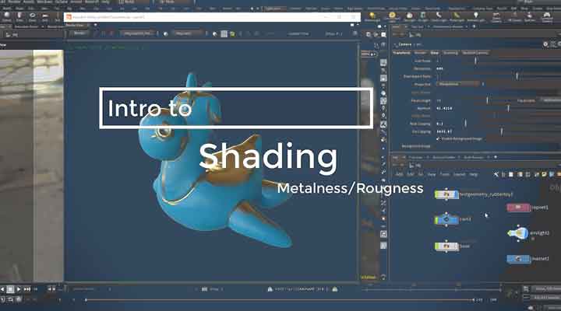This screenshot has height=311, width=561.
Task: Click the Environment Light shelf tool
Action: click(392, 16)
